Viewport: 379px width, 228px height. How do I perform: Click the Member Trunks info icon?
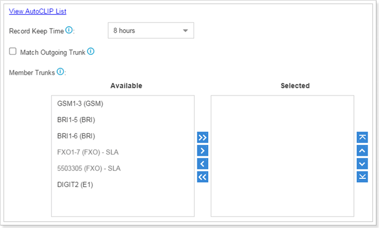[60, 72]
